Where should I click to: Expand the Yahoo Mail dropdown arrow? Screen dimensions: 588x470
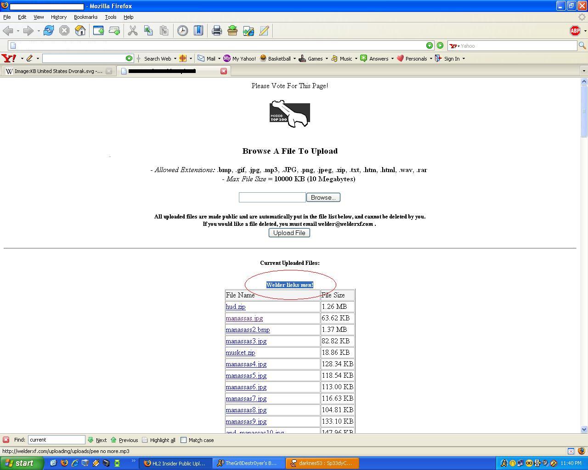click(x=219, y=59)
